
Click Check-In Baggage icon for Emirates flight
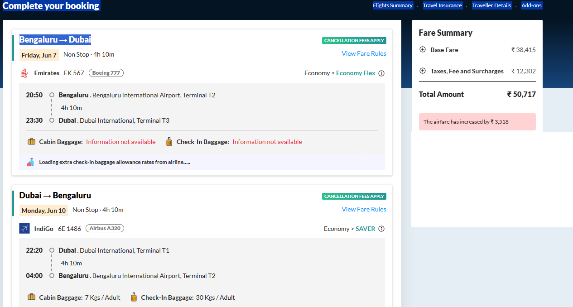tap(169, 142)
